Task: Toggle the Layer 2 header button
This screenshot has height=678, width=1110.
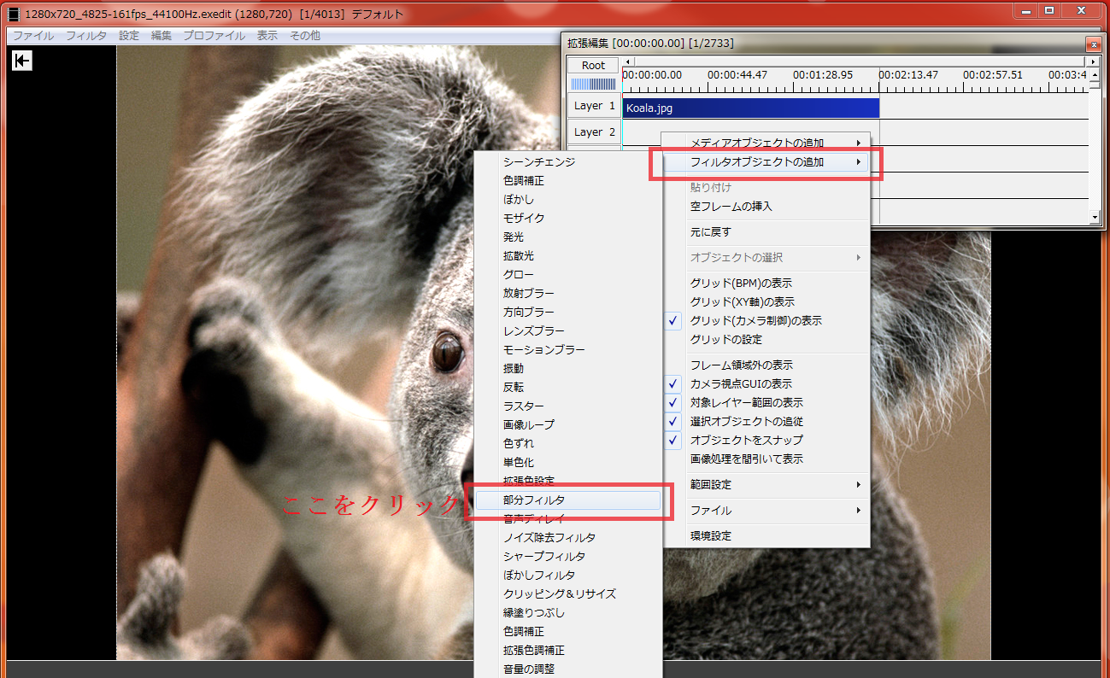Action: pyautogui.click(x=594, y=132)
